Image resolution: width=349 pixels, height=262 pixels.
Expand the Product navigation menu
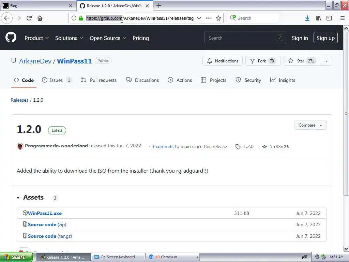pos(36,38)
